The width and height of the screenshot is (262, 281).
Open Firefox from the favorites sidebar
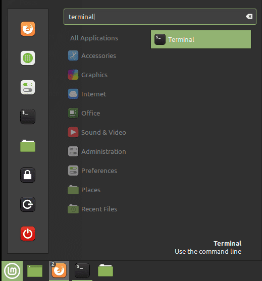28,29
